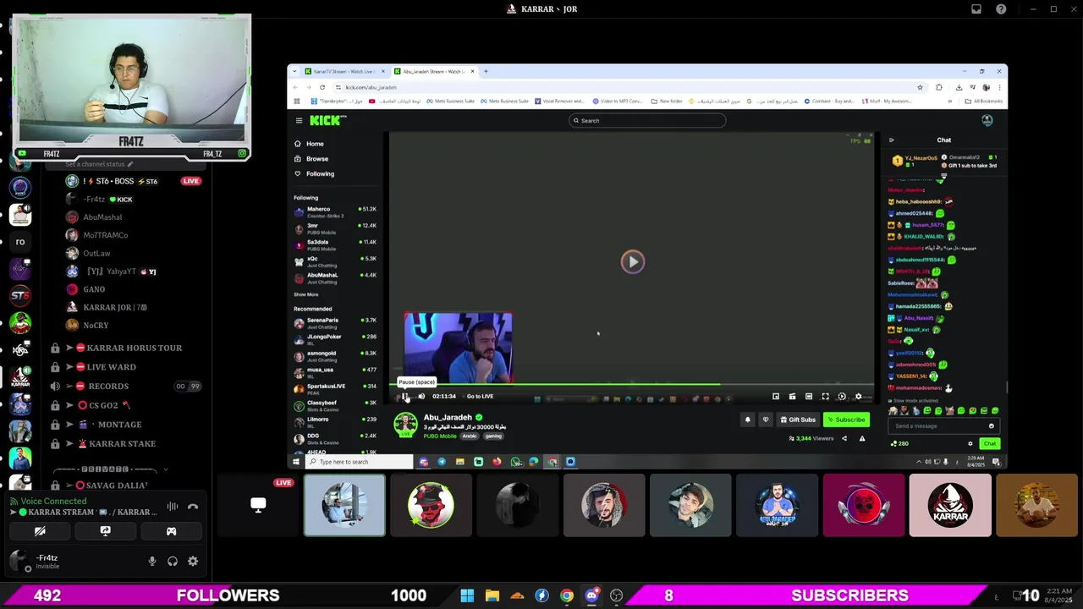Report stream via warning triangle icon

tap(862, 438)
